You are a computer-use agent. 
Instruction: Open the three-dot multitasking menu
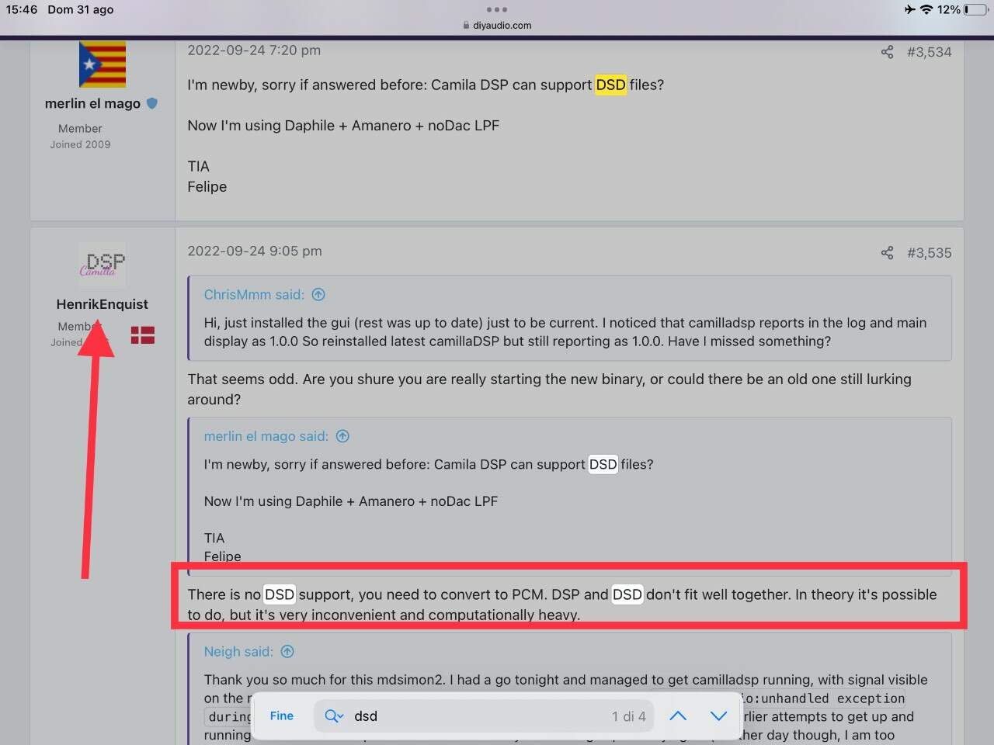point(497,9)
